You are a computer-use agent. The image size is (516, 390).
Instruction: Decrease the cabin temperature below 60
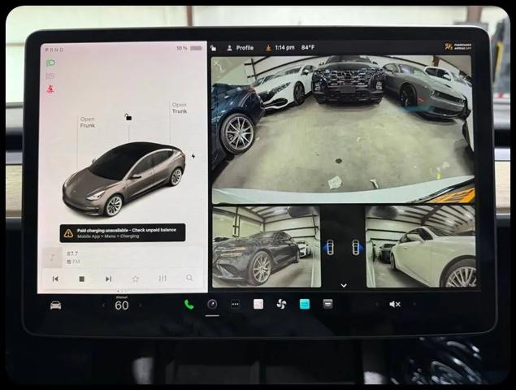pyautogui.click(x=104, y=305)
